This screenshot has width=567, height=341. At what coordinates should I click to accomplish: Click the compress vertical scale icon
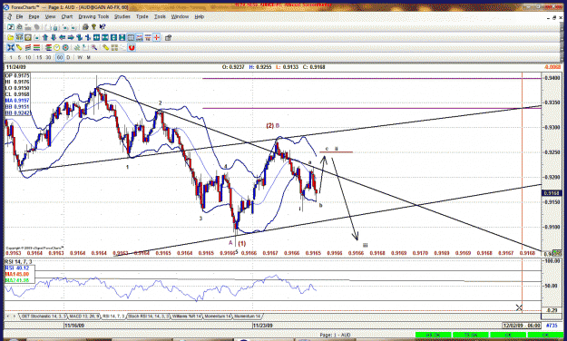click(122, 37)
